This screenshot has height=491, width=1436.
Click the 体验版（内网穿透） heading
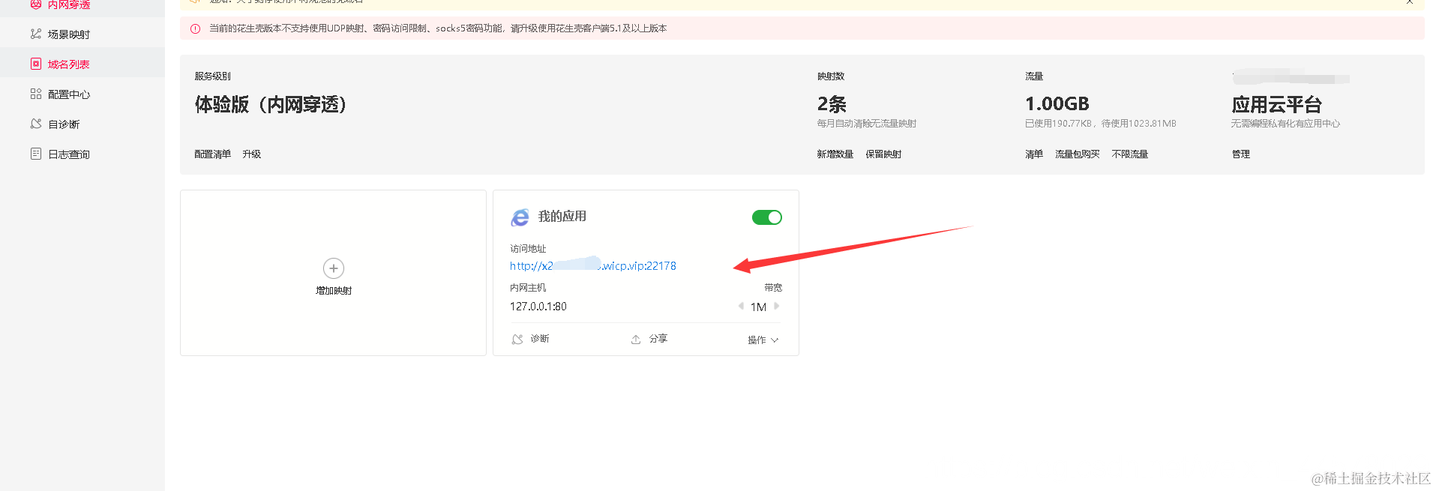pyautogui.click(x=271, y=104)
